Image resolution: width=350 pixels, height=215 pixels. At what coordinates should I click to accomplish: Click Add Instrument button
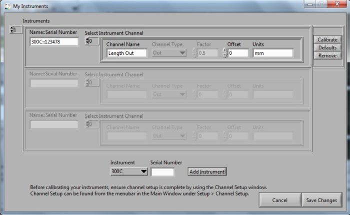click(x=207, y=172)
